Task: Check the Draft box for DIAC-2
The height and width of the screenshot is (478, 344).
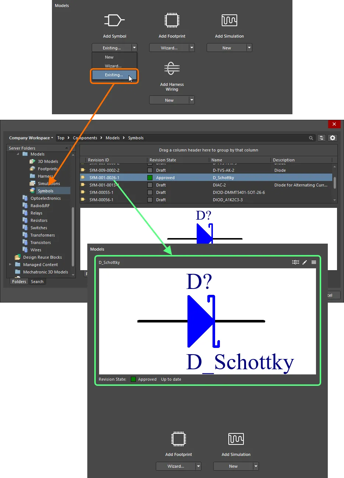Action: (x=150, y=185)
